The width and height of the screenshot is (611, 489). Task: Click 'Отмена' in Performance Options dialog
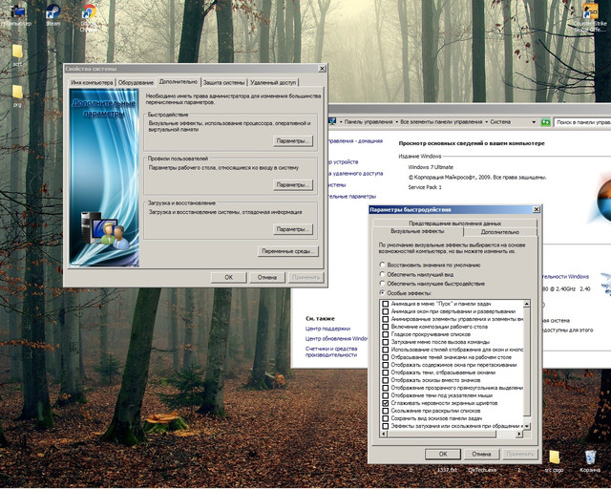[x=481, y=455]
